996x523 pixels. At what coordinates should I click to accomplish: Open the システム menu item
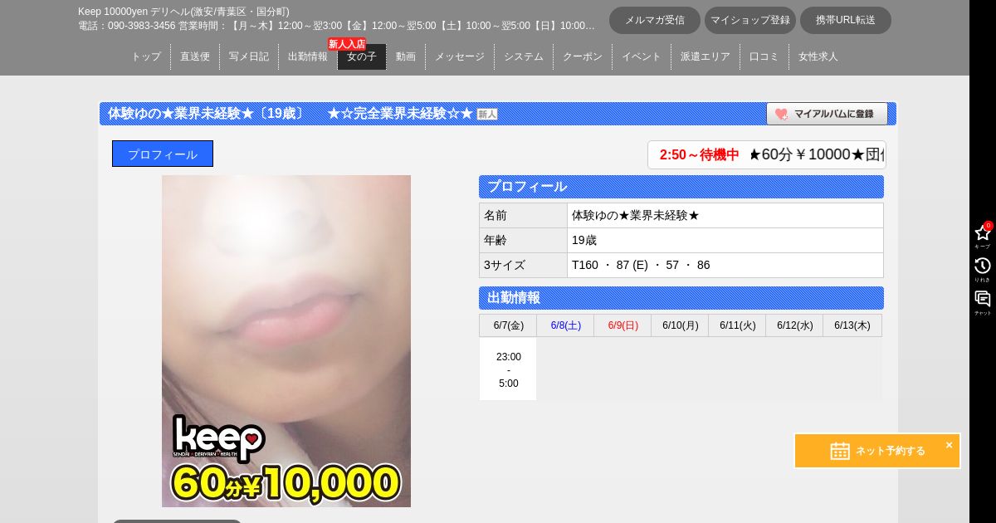[x=524, y=56]
